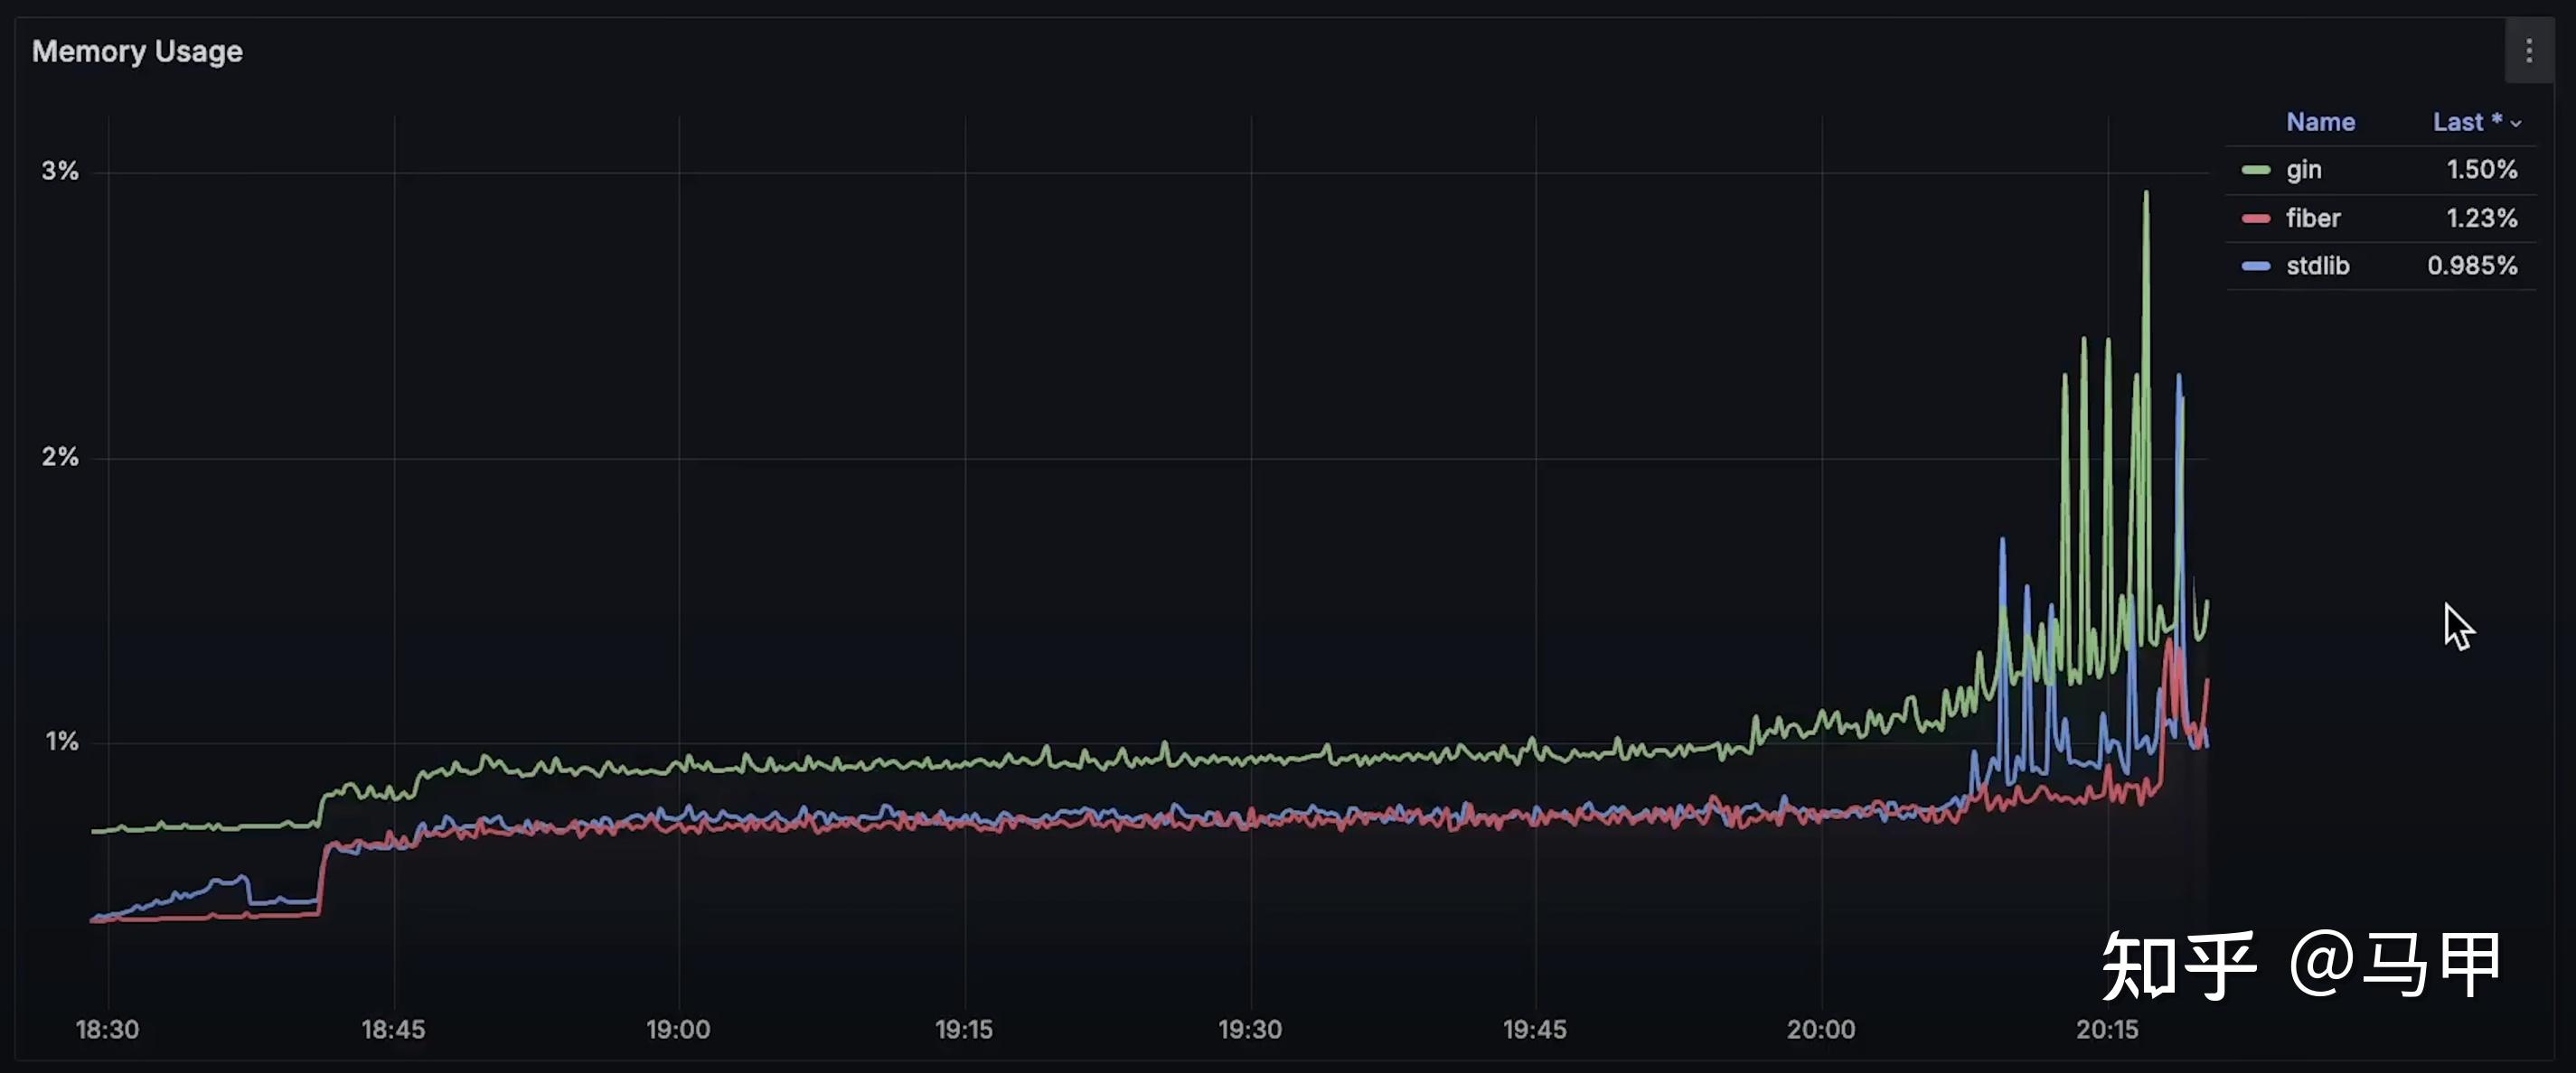The height and width of the screenshot is (1073, 2576).
Task: Click the 18:30 time axis label
Action: pos(107,1029)
